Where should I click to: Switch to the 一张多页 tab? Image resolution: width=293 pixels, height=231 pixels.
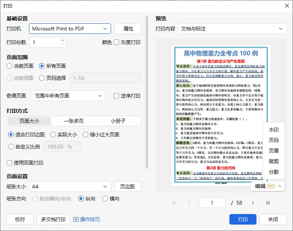(73, 121)
